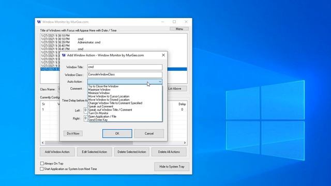Close the Add Window Action dialog
331x186 pixels.
tap(163, 55)
